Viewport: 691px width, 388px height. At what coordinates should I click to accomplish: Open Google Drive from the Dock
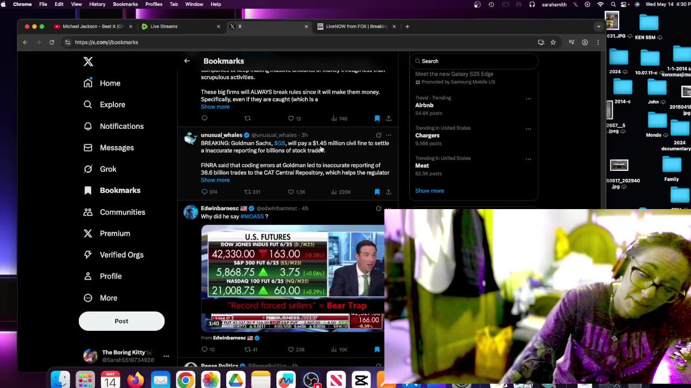235,380
